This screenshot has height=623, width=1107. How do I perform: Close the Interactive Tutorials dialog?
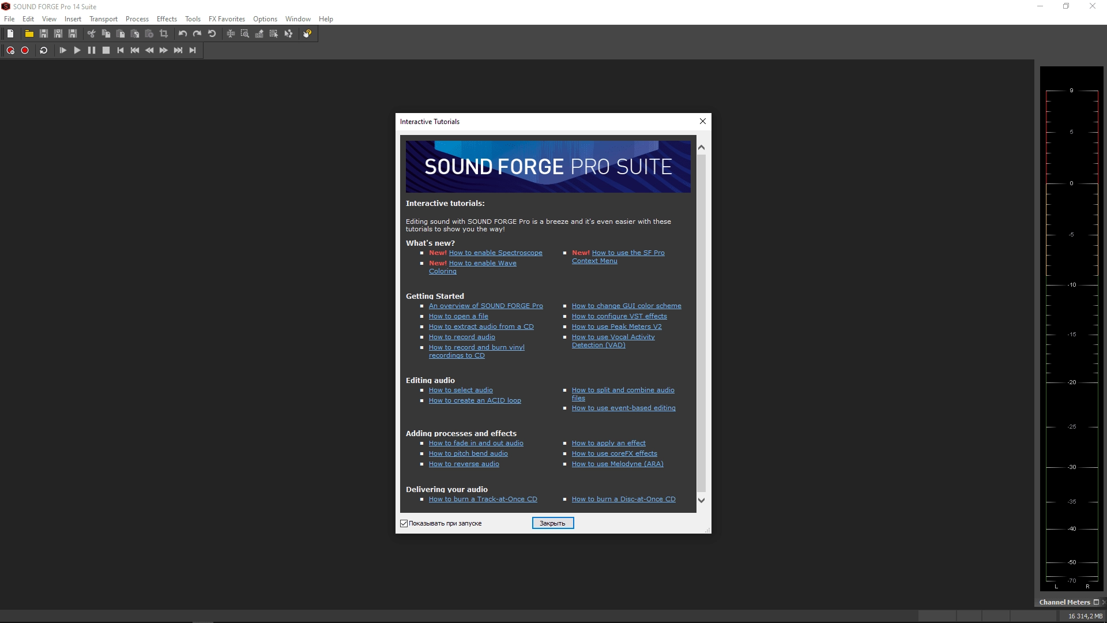coord(702,121)
